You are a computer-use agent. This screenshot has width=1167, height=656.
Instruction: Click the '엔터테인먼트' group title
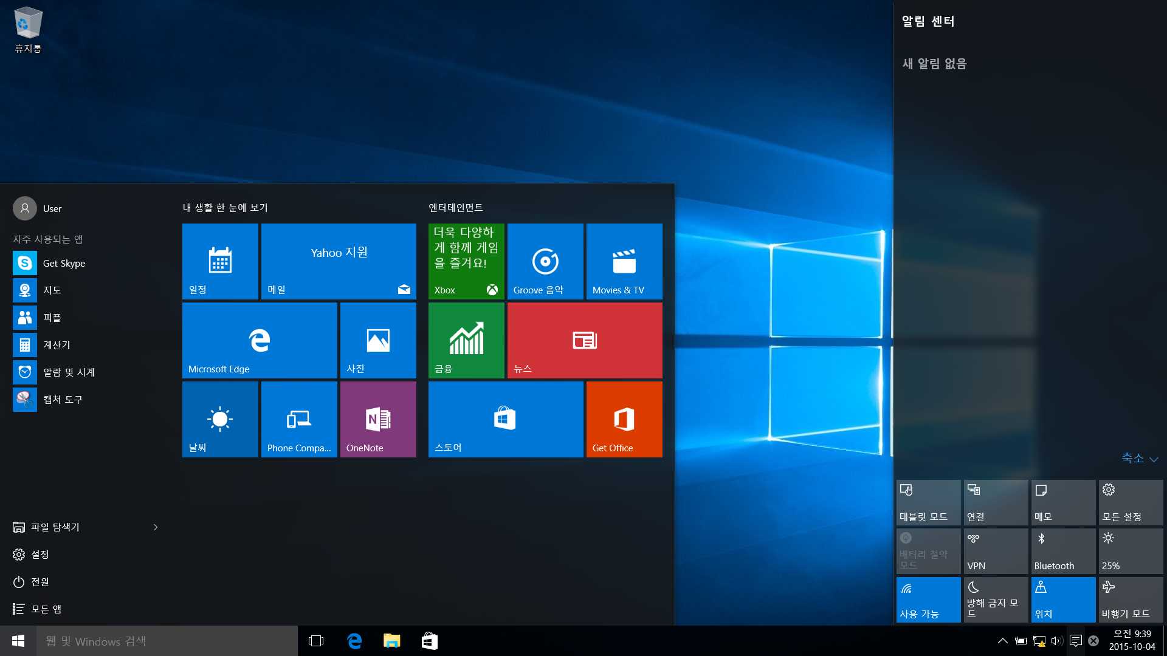[456, 208]
